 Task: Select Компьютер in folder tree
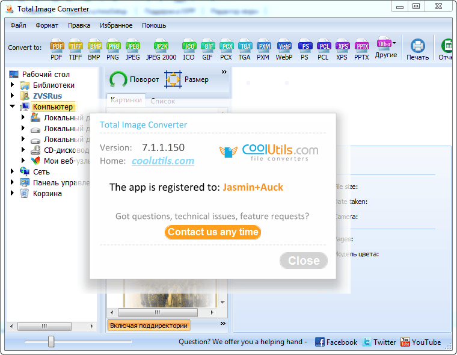click(53, 106)
